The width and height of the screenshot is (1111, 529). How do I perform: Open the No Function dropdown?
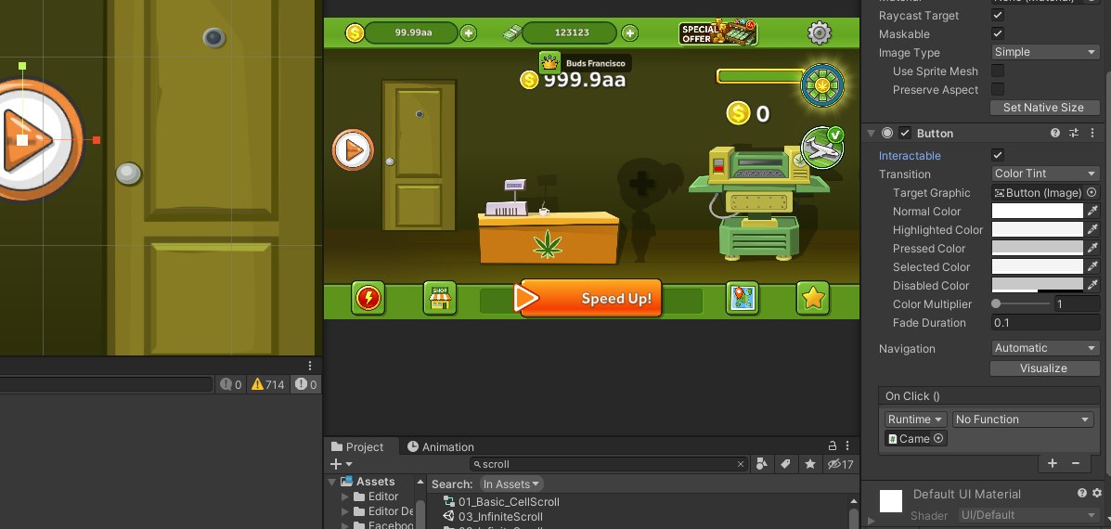[x=1022, y=419]
